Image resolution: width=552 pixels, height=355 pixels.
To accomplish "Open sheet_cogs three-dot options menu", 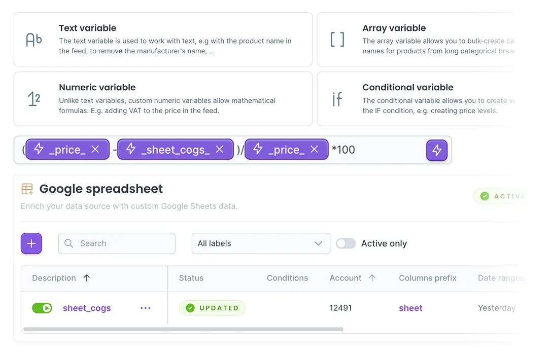I will [146, 308].
